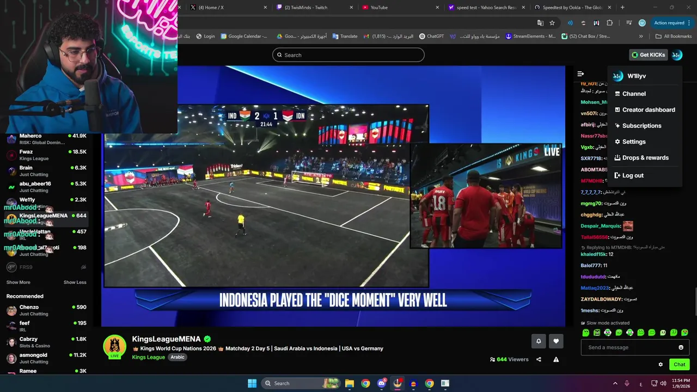Click Show Less in the sidebar
The image size is (697, 392).
(x=75, y=282)
